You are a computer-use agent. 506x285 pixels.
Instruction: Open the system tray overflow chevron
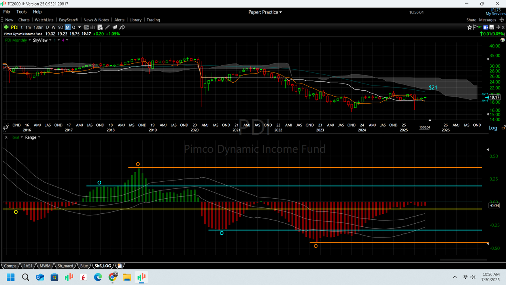[x=455, y=277]
